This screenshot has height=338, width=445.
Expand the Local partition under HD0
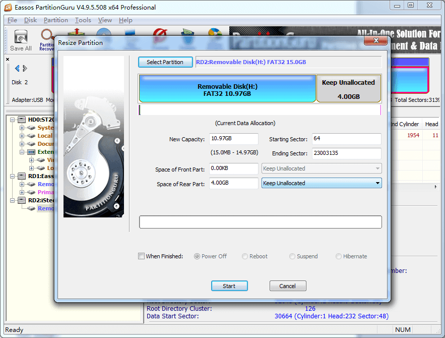click(x=22, y=136)
